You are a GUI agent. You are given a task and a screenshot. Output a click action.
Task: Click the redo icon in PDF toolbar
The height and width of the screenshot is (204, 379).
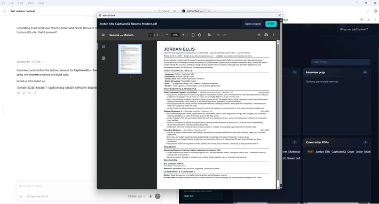(225, 35)
